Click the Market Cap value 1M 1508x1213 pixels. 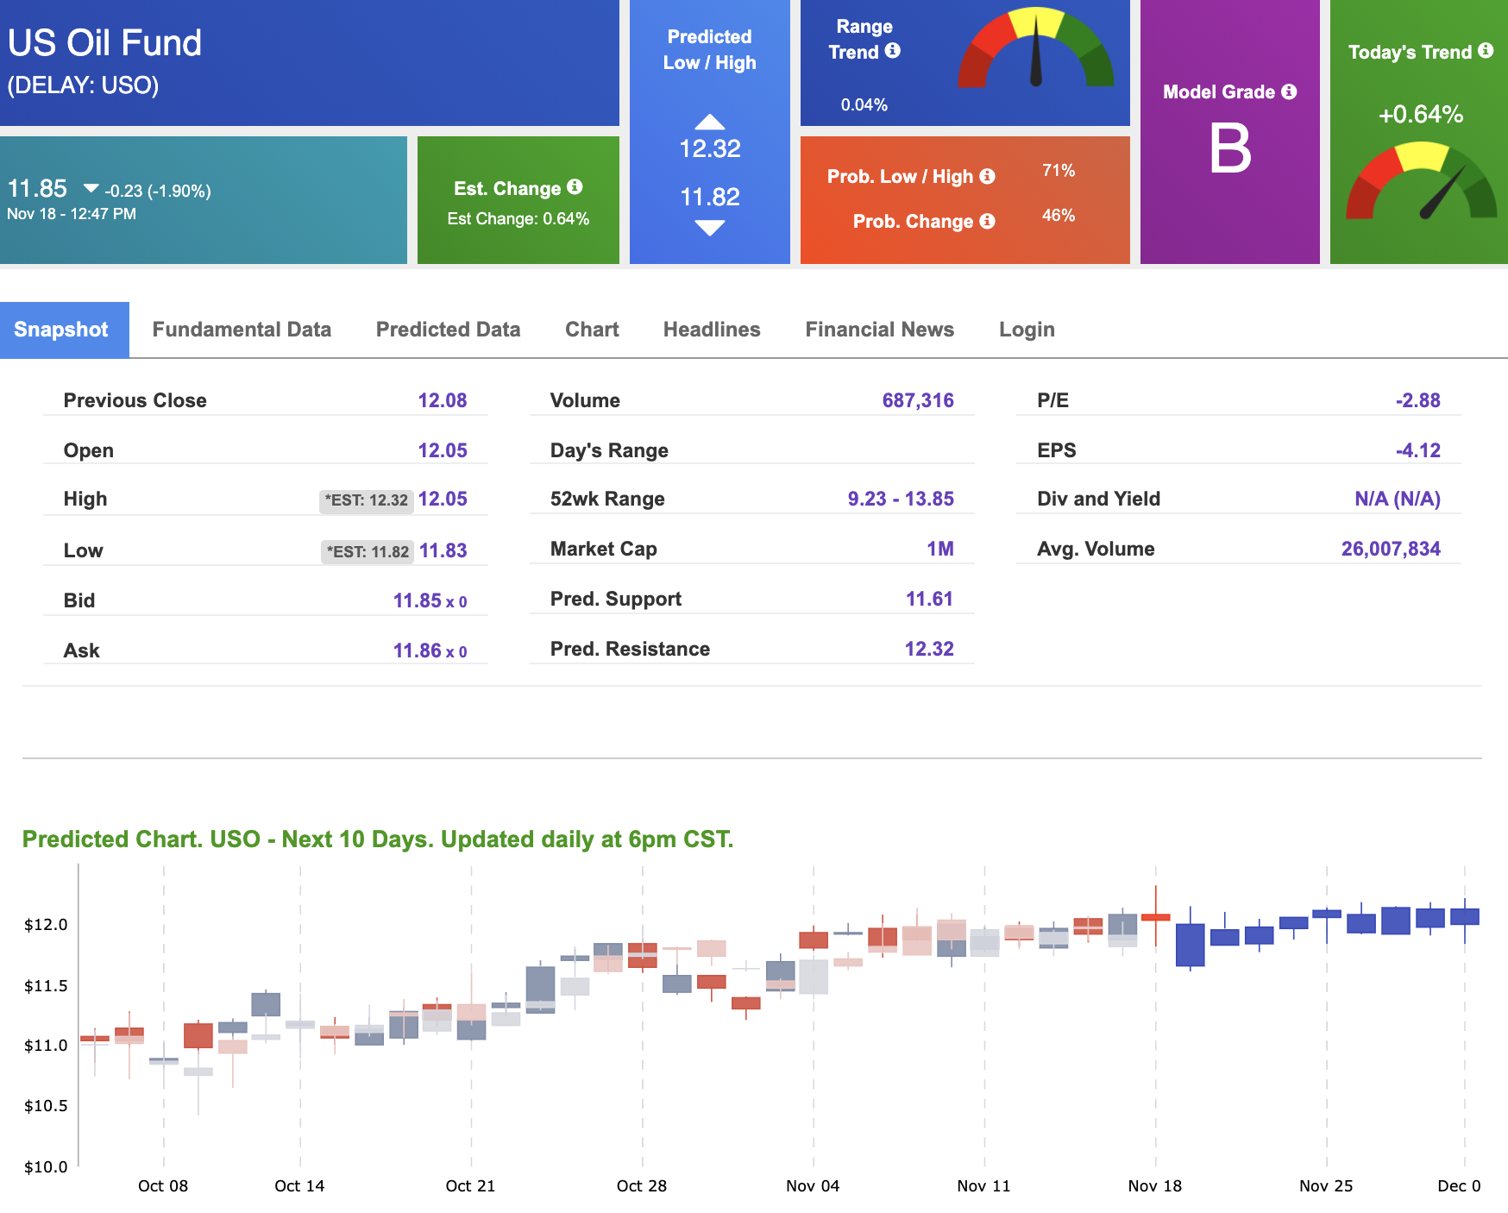coord(940,549)
